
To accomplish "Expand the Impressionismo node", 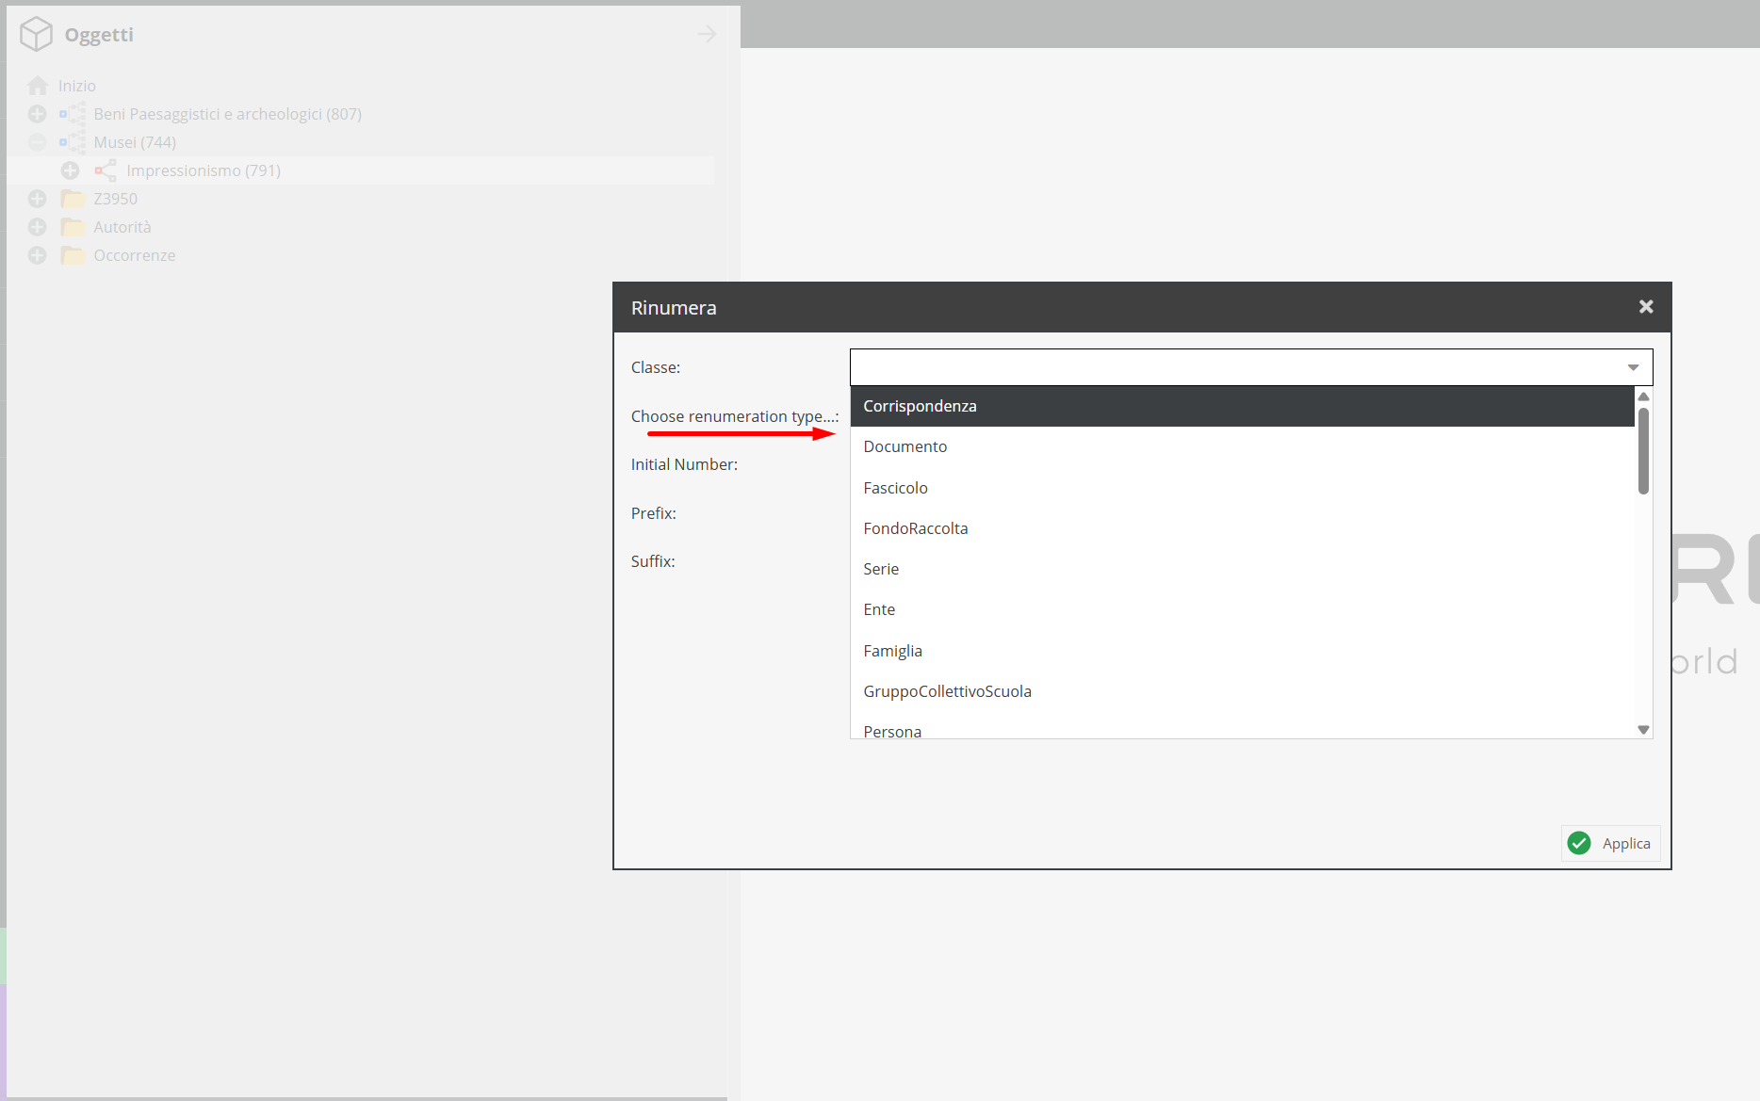I will click(x=70, y=170).
